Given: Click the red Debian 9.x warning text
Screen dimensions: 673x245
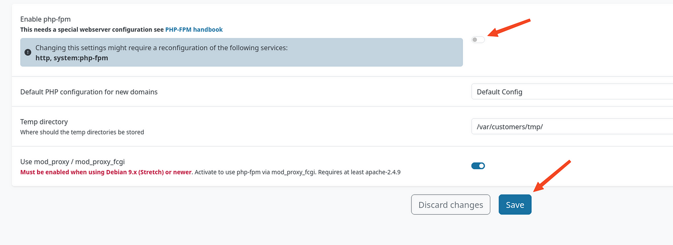Looking at the screenshot, I should coord(106,171).
